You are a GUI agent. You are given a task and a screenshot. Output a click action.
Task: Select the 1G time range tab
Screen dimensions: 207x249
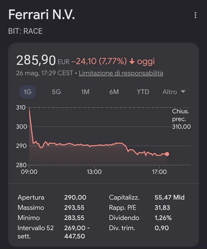click(x=27, y=92)
